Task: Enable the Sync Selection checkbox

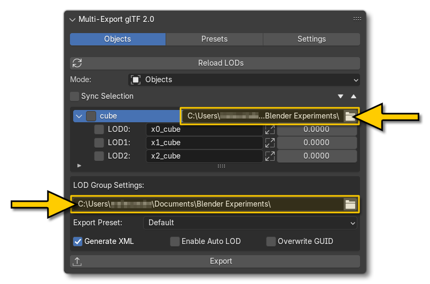Action: click(x=75, y=97)
